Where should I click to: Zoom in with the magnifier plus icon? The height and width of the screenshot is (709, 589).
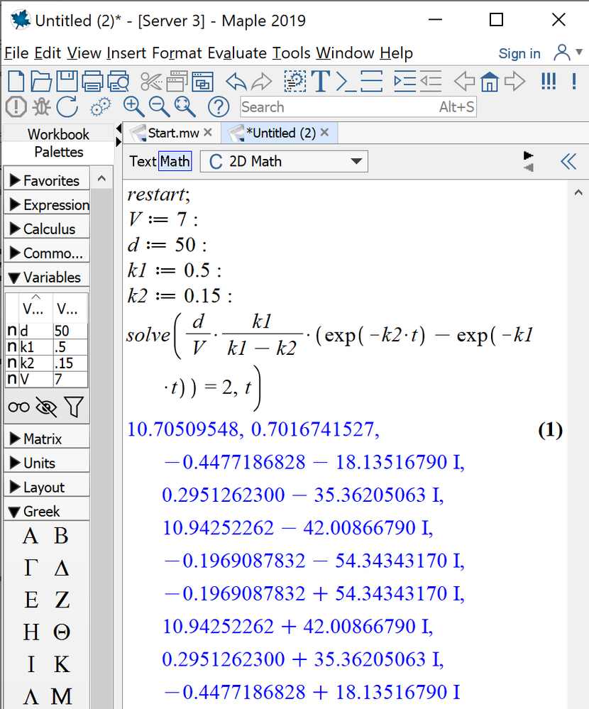point(133,107)
